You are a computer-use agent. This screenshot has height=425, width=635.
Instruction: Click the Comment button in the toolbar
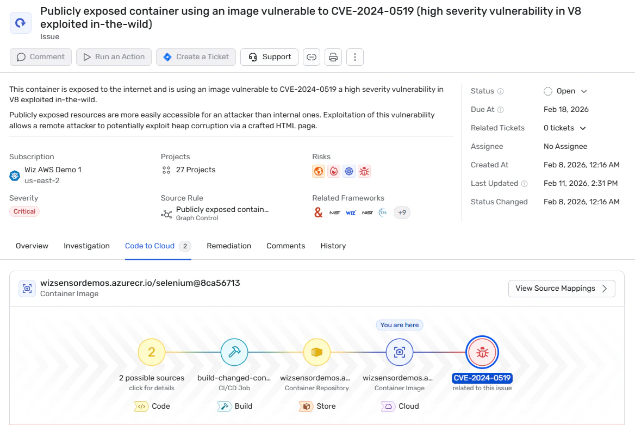click(40, 57)
